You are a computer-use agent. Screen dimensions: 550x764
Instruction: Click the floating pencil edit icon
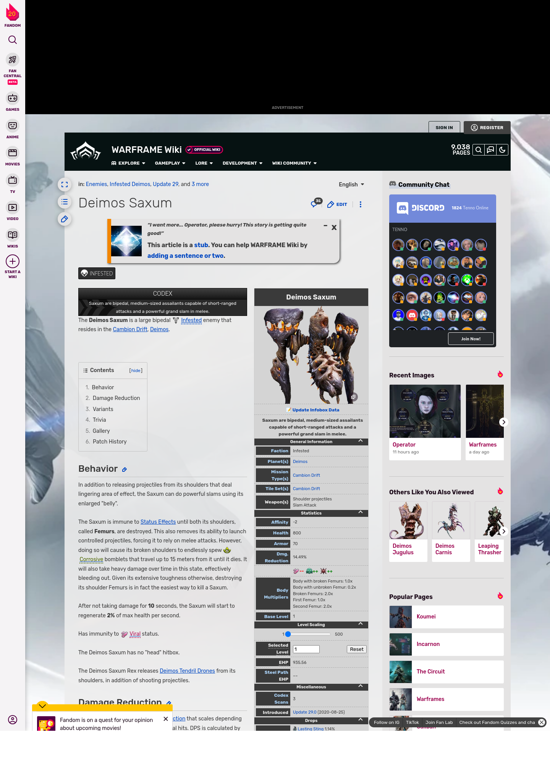pyautogui.click(x=65, y=219)
